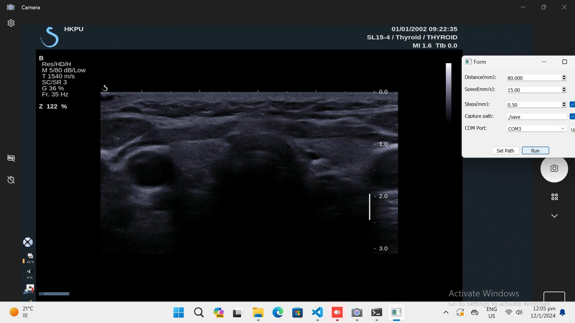Minimize the Form window
Viewport: 575px width, 323px height.
click(544, 62)
